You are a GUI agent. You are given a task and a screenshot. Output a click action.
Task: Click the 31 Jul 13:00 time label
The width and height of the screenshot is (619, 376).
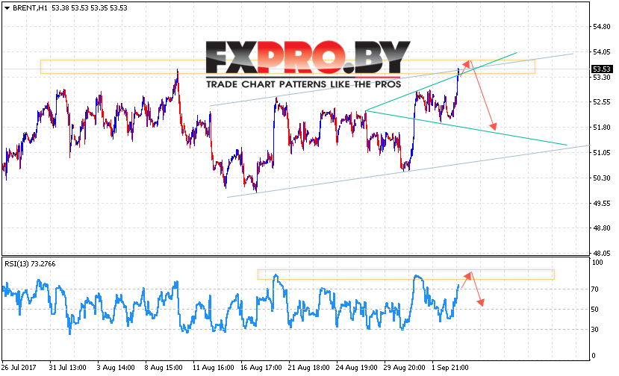coord(67,368)
